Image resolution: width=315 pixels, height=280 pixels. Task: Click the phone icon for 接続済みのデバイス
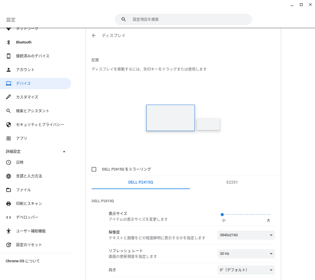8,56
